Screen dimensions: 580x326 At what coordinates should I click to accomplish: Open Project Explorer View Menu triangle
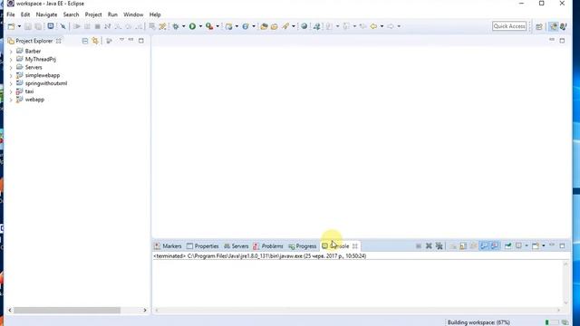121,40
